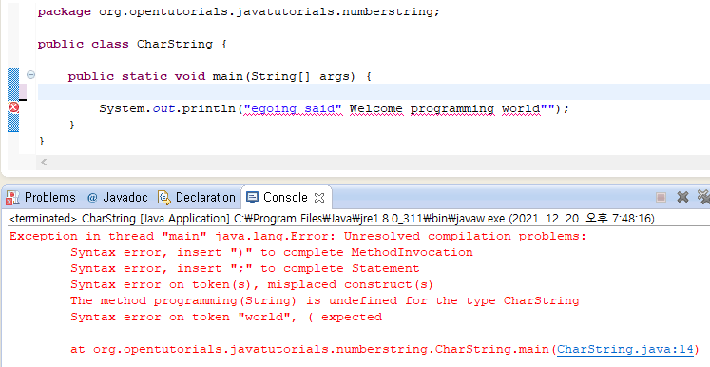Click the red error marker beside System.out.println
The width and height of the screenshot is (710, 367).
(14, 107)
